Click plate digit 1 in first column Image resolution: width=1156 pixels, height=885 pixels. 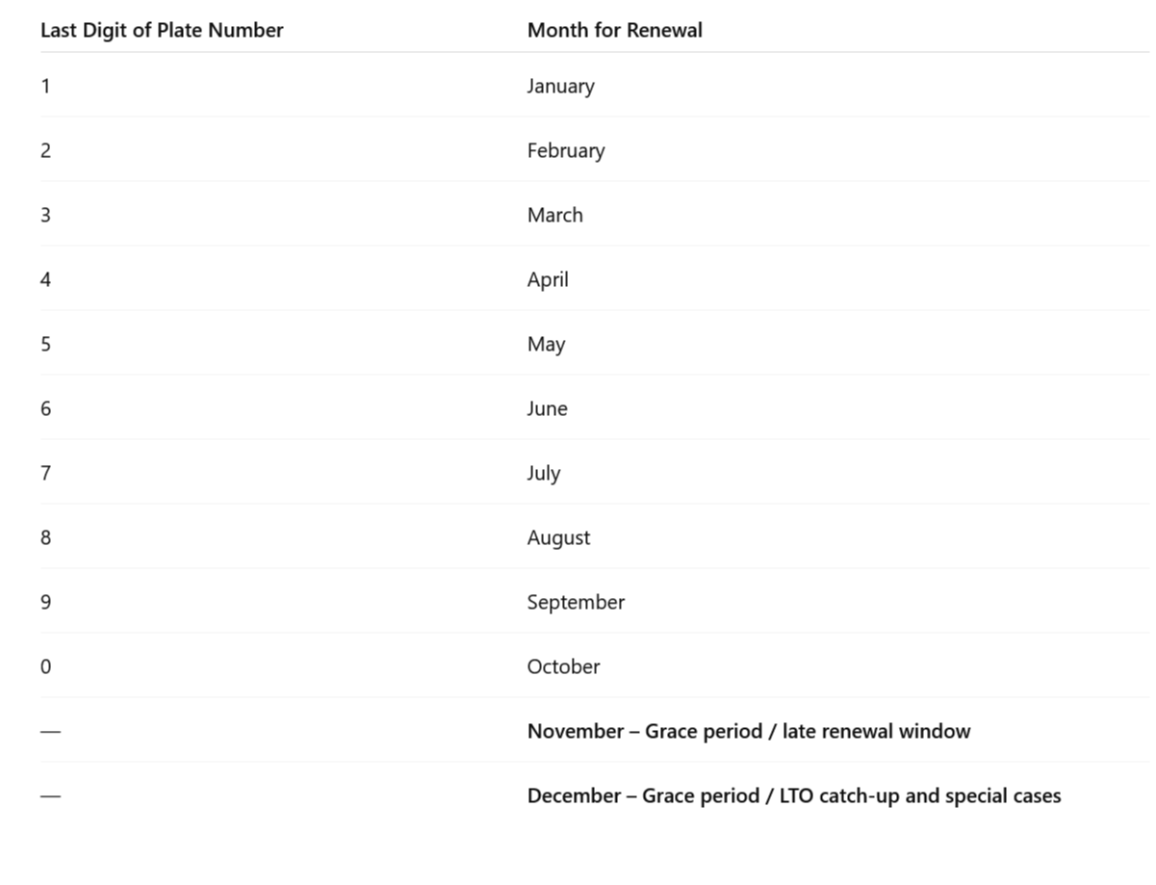coord(45,86)
